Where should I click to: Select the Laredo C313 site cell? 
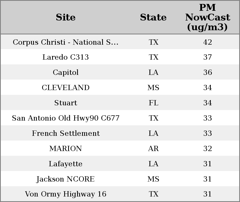(x=66, y=57)
